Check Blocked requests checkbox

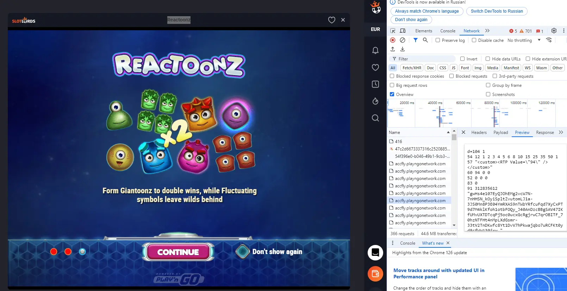coord(451,76)
